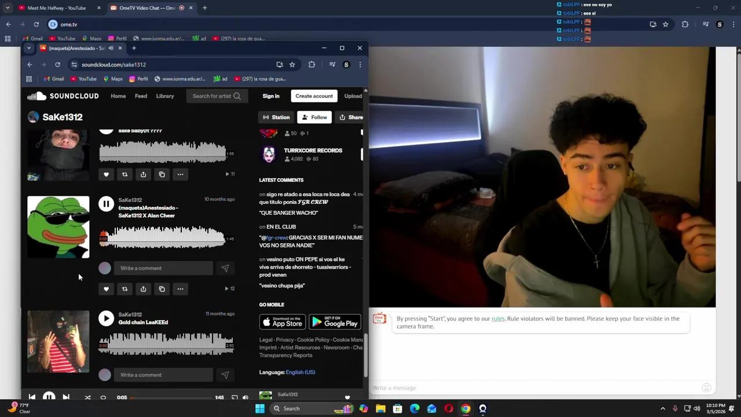Viewport: 741px width, 417px height.
Task: Open apps grid in SoundCloud window bookmarks
Action: (29, 79)
